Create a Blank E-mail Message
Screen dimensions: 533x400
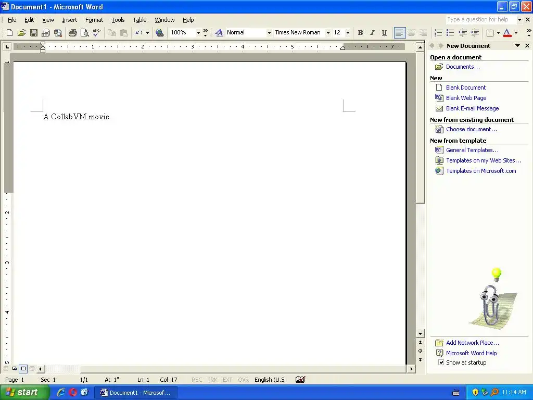coord(472,108)
